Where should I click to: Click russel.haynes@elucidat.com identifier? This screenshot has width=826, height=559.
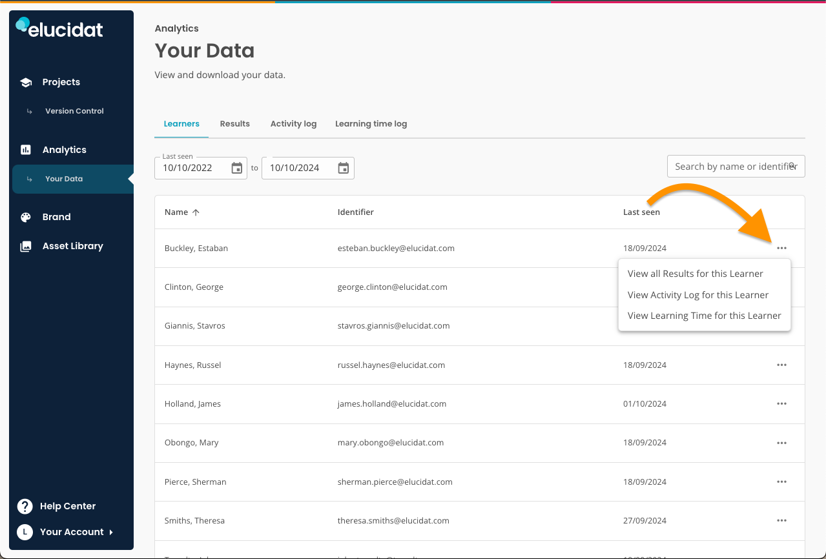point(391,365)
